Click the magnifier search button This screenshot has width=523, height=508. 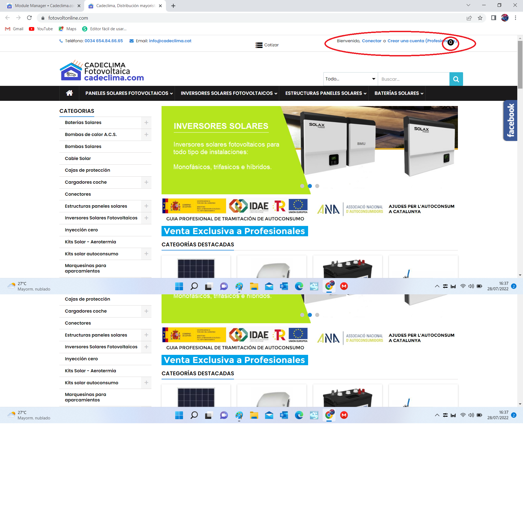456,79
